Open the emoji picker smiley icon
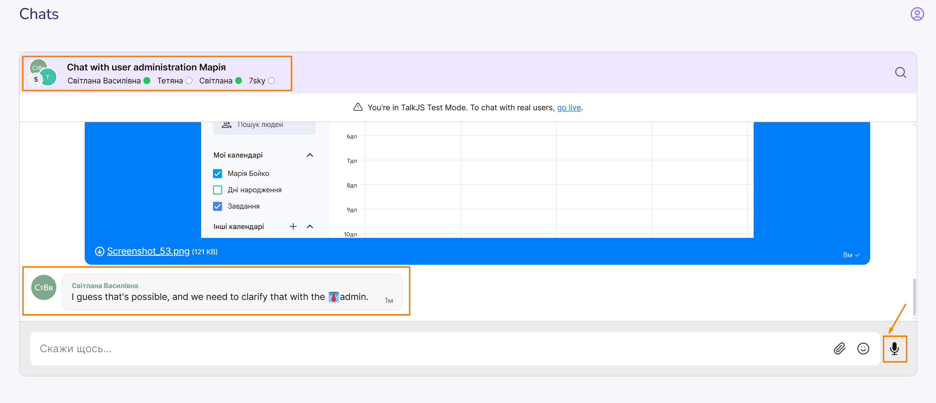 [x=863, y=348]
